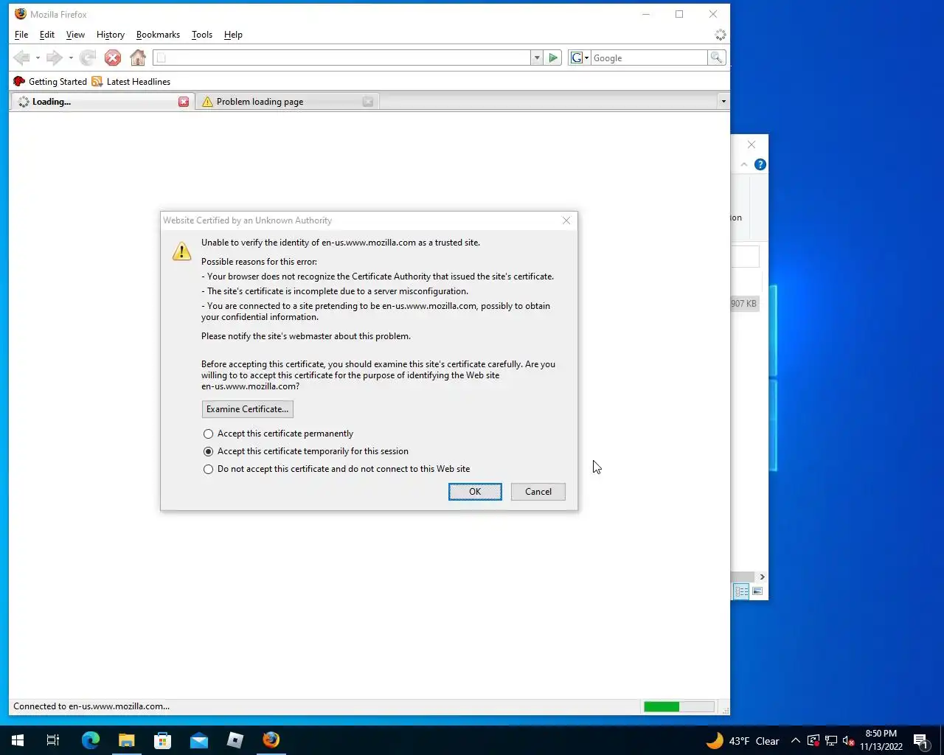Open the Google search engine selector
The image size is (944, 755).
click(580, 58)
